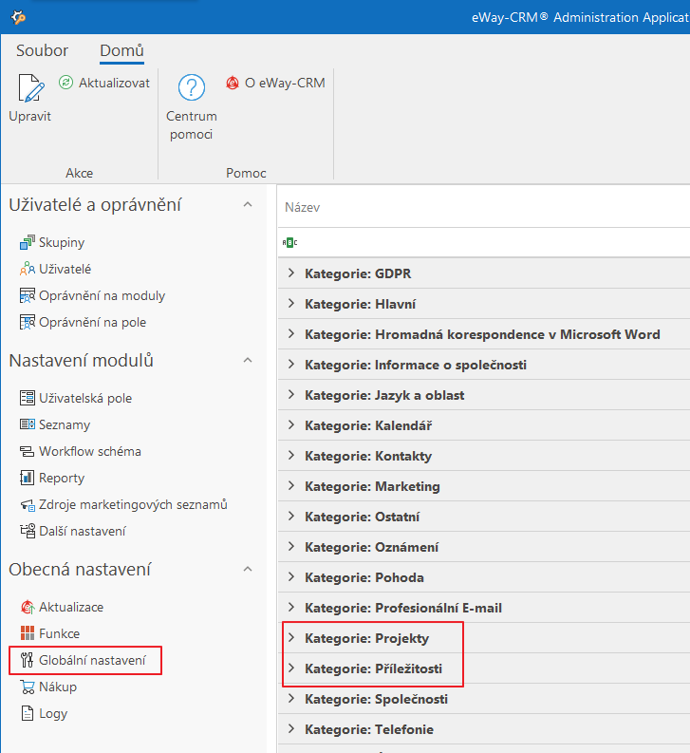Screen dimensions: 690x753
Task: Click the green Aktualizovat refresh icon
Action: click(x=65, y=83)
